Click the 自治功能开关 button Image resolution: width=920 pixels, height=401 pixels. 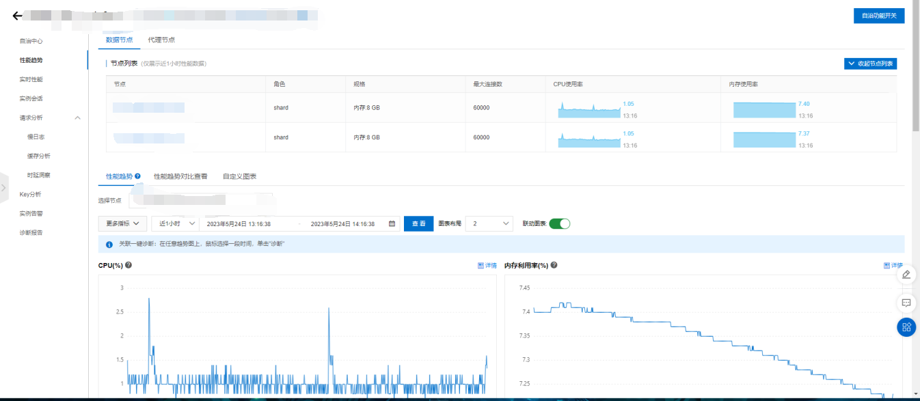coord(878,16)
